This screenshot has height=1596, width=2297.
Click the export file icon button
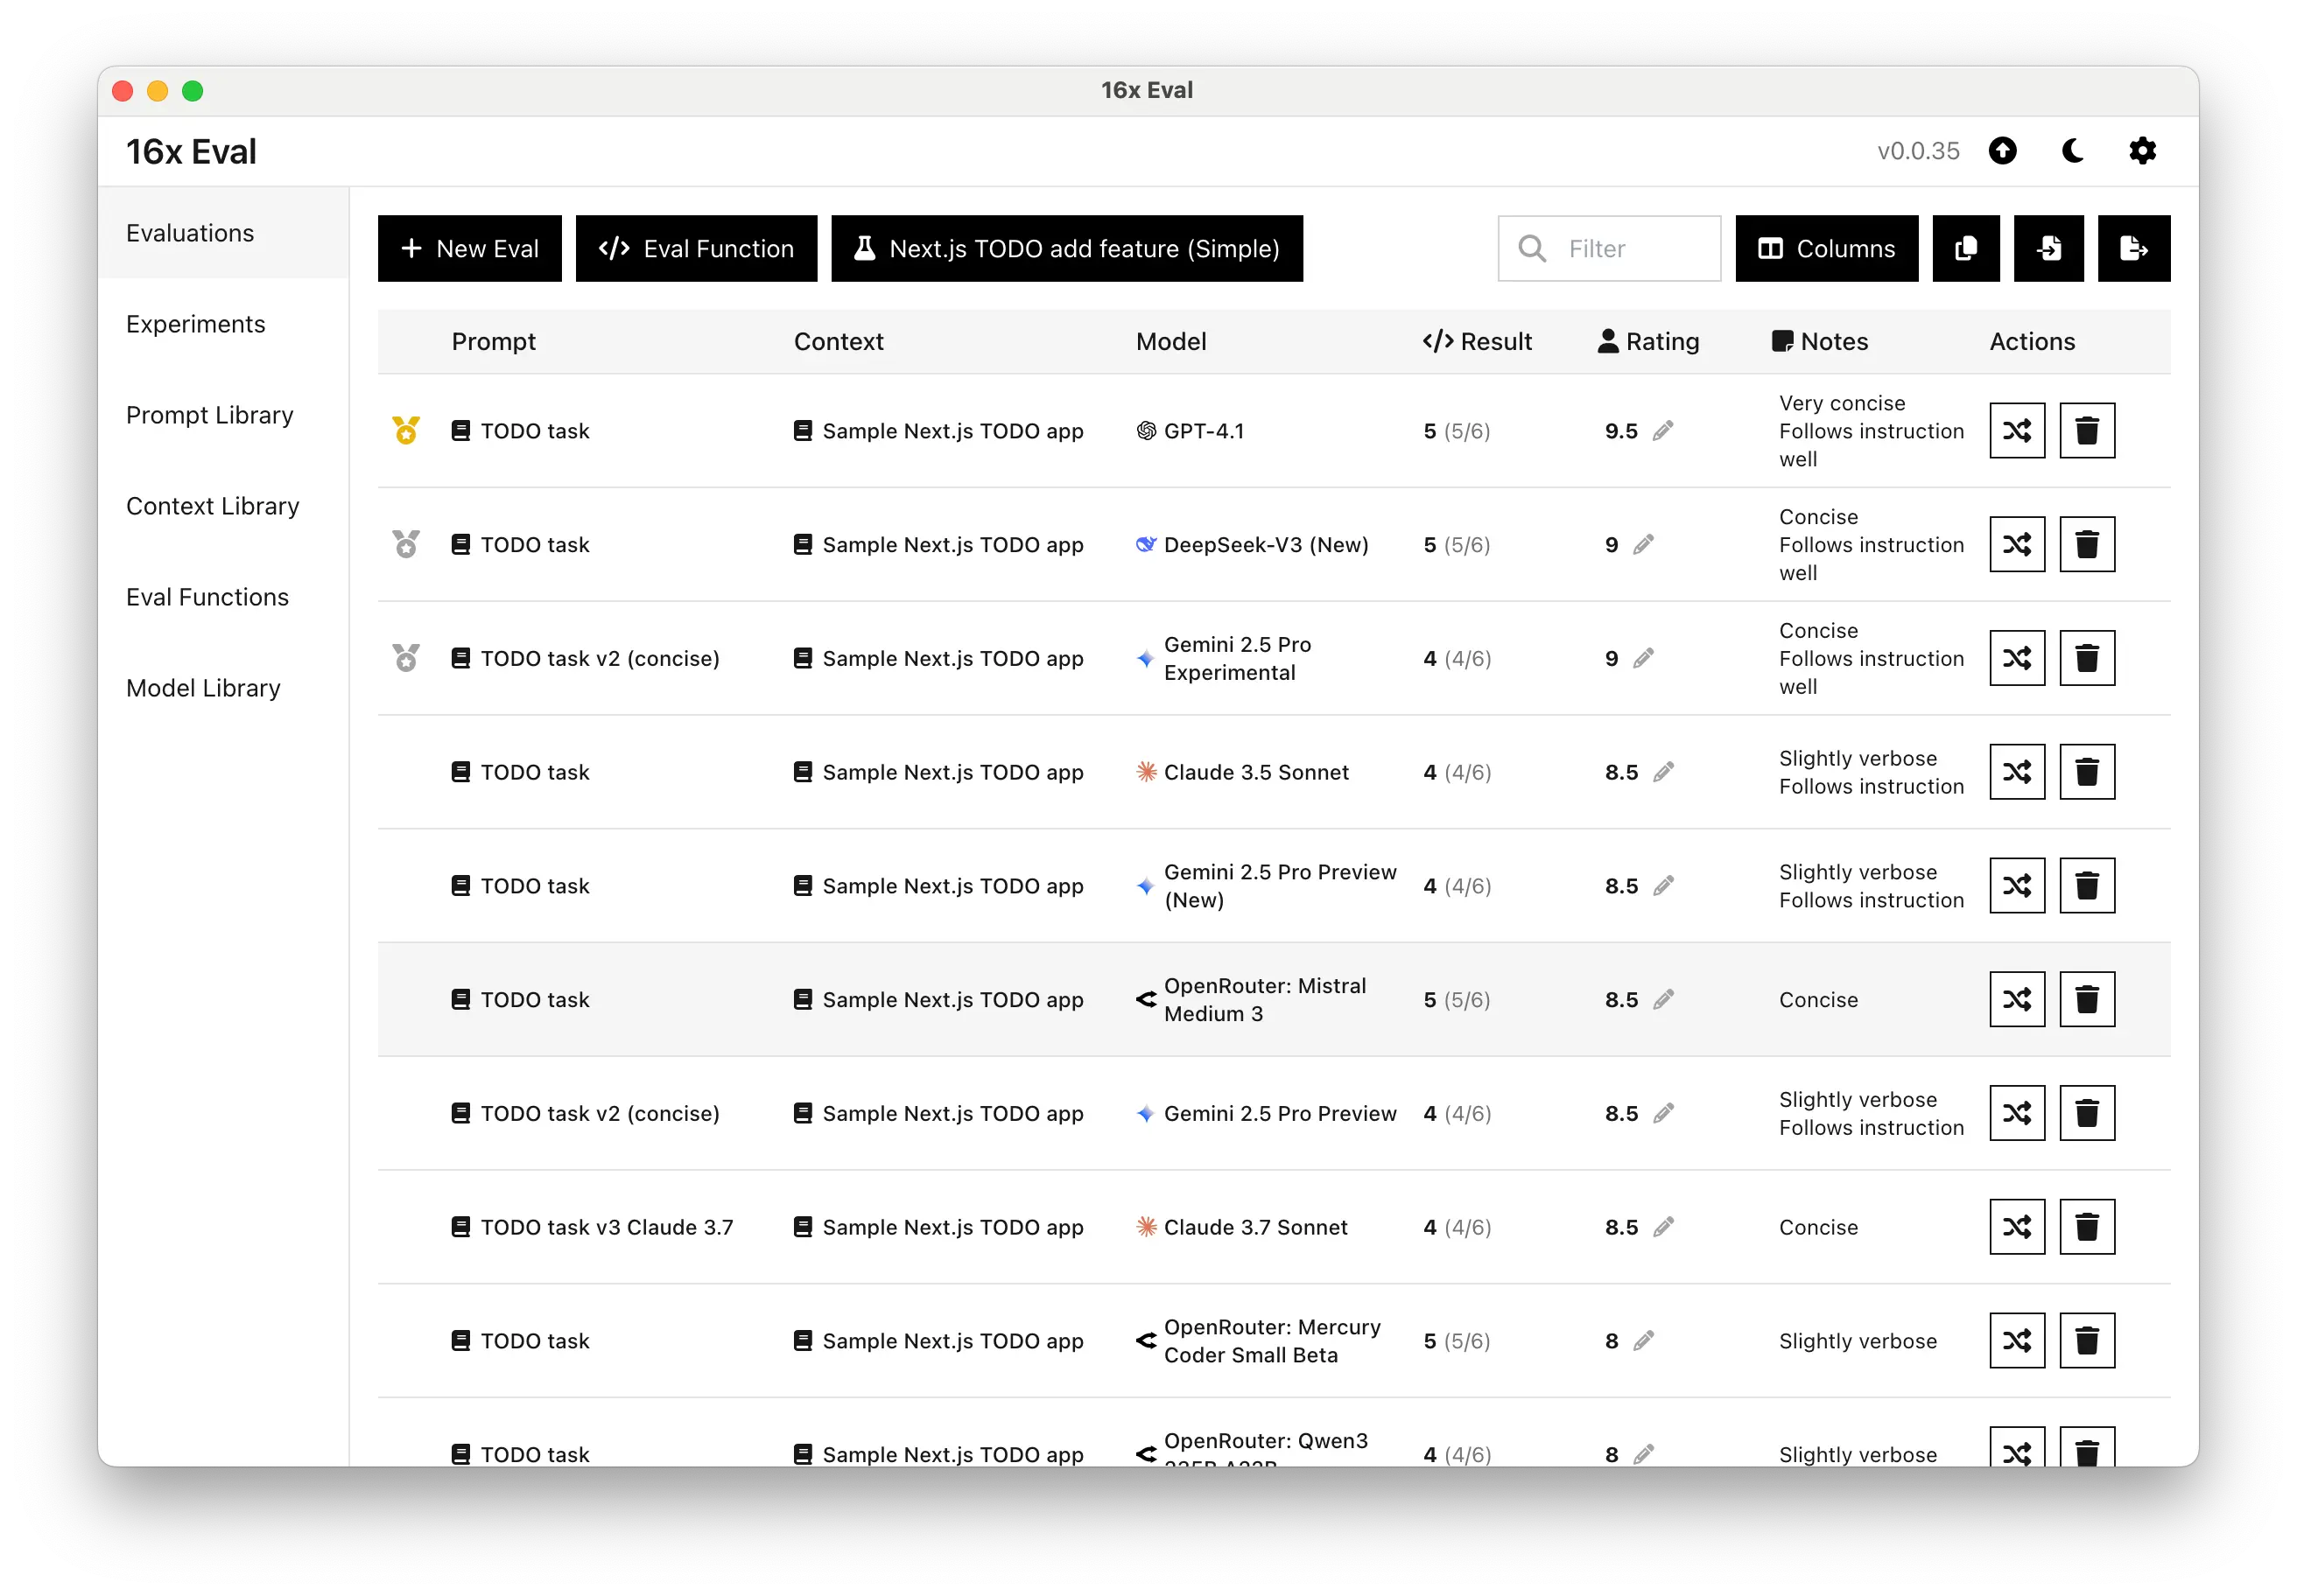(x=2133, y=248)
